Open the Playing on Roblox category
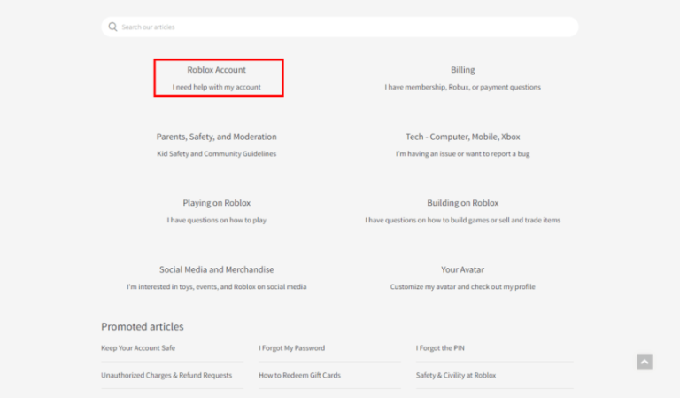This screenshot has width=680, height=398. pos(216,203)
